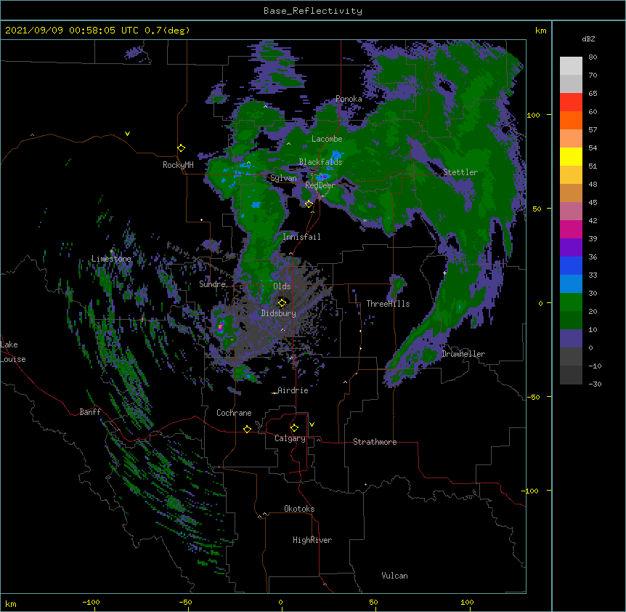This screenshot has width=626, height=612.
Task: Click the RockyMH label
Action: (178, 165)
